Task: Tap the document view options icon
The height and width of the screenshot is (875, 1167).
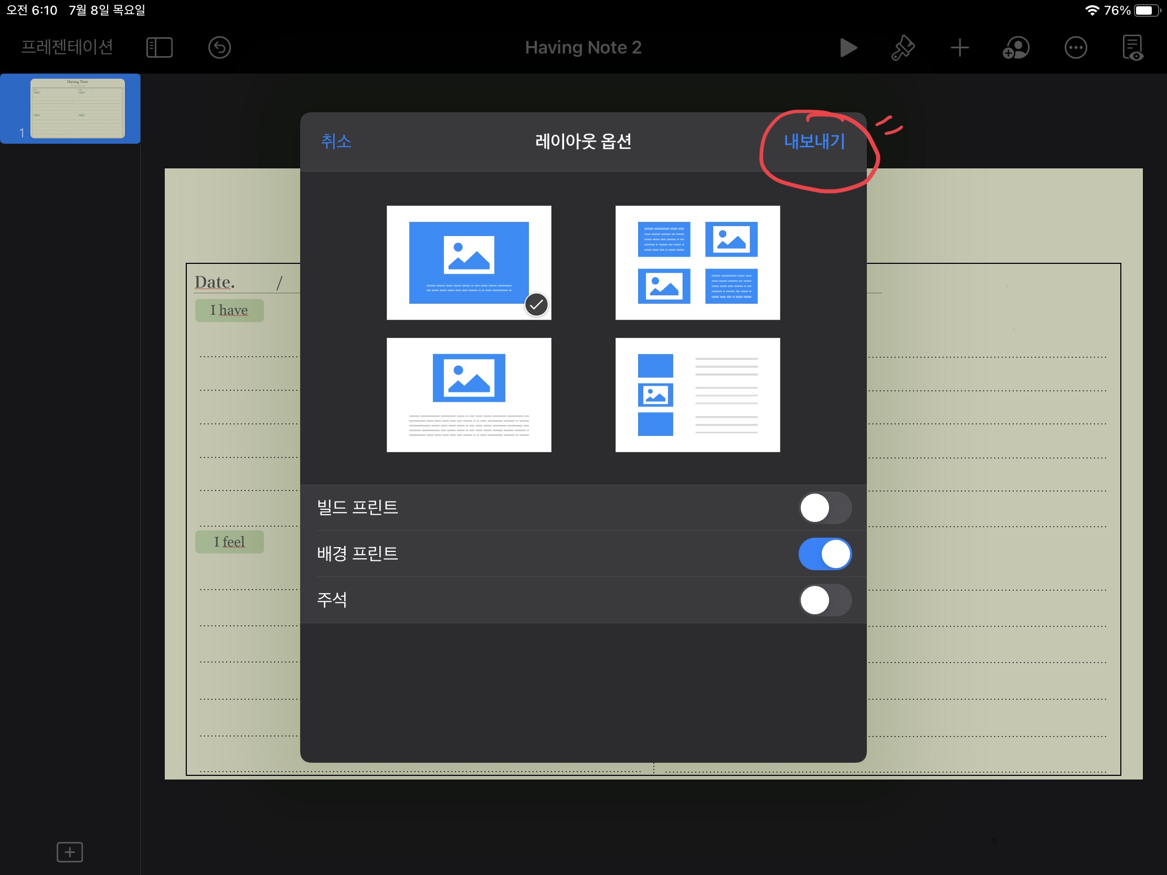Action: click(x=1132, y=47)
